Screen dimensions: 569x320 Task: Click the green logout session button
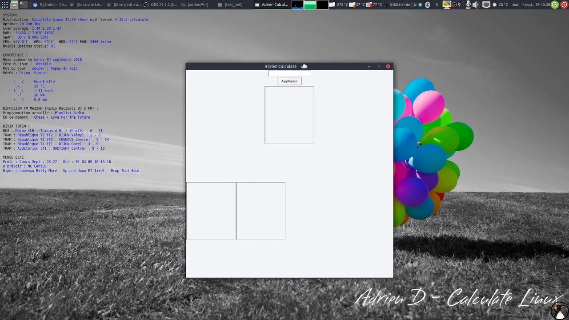[x=555, y=4]
